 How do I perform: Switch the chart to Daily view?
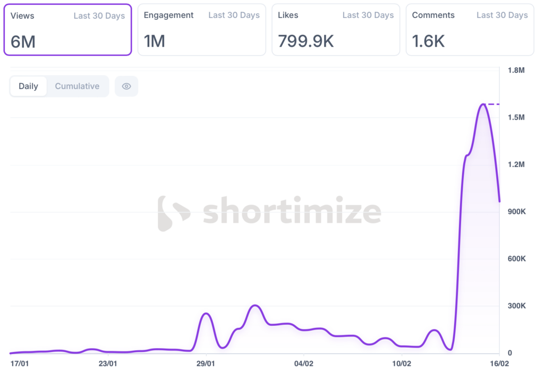point(28,86)
